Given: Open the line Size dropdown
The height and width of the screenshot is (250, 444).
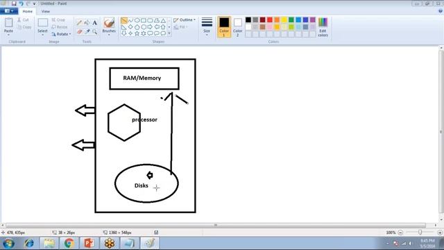Looking at the screenshot, I should pos(207,27).
